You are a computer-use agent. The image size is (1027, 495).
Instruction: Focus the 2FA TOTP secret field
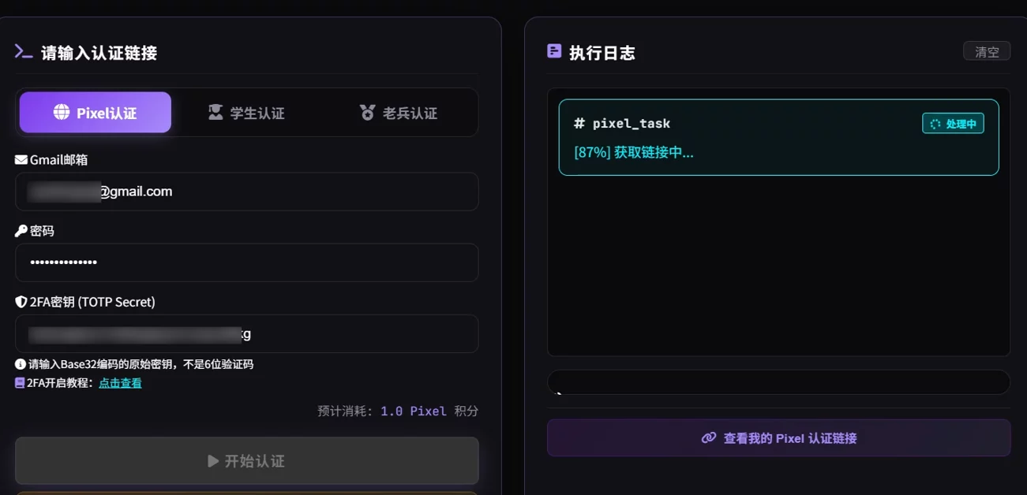pyautogui.click(x=246, y=333)
